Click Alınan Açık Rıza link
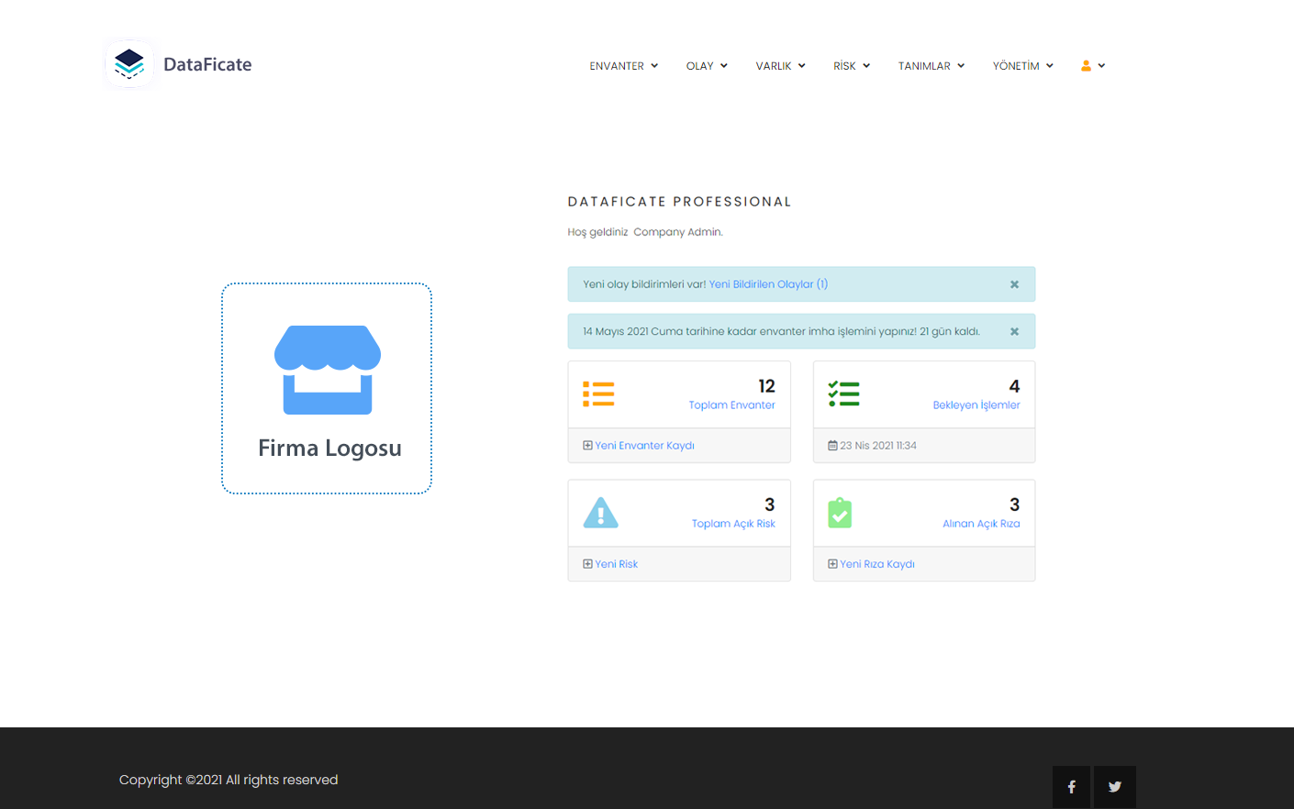This screenshot has height=809, width=1294. point(981,524)
